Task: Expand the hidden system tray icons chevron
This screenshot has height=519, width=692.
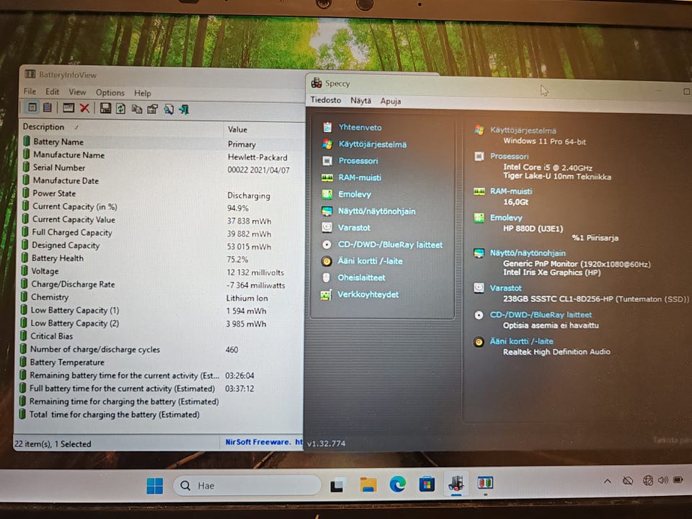Action: [x=607, y=481]
